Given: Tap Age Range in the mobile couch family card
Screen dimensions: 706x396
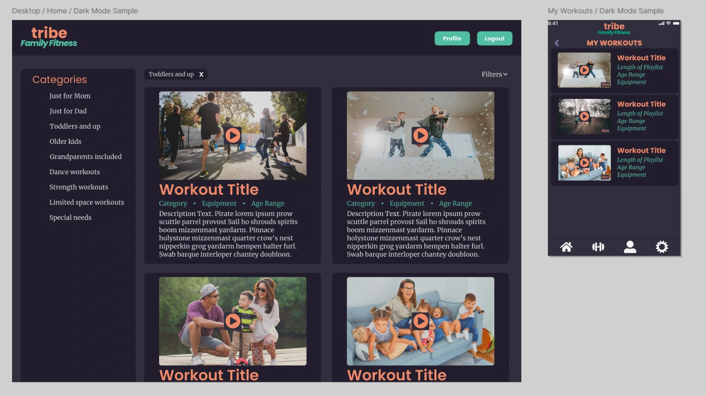Looking at the screenshot, I should (x=631, y=167).
